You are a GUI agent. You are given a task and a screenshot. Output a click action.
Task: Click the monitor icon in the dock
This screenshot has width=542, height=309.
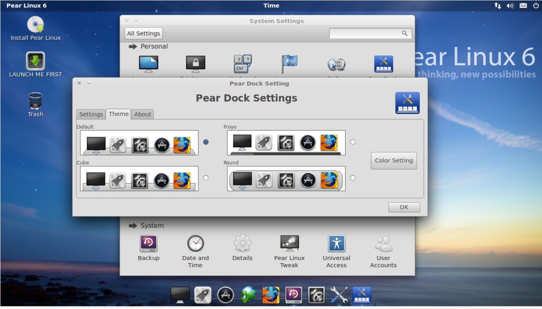click(180, 295)
